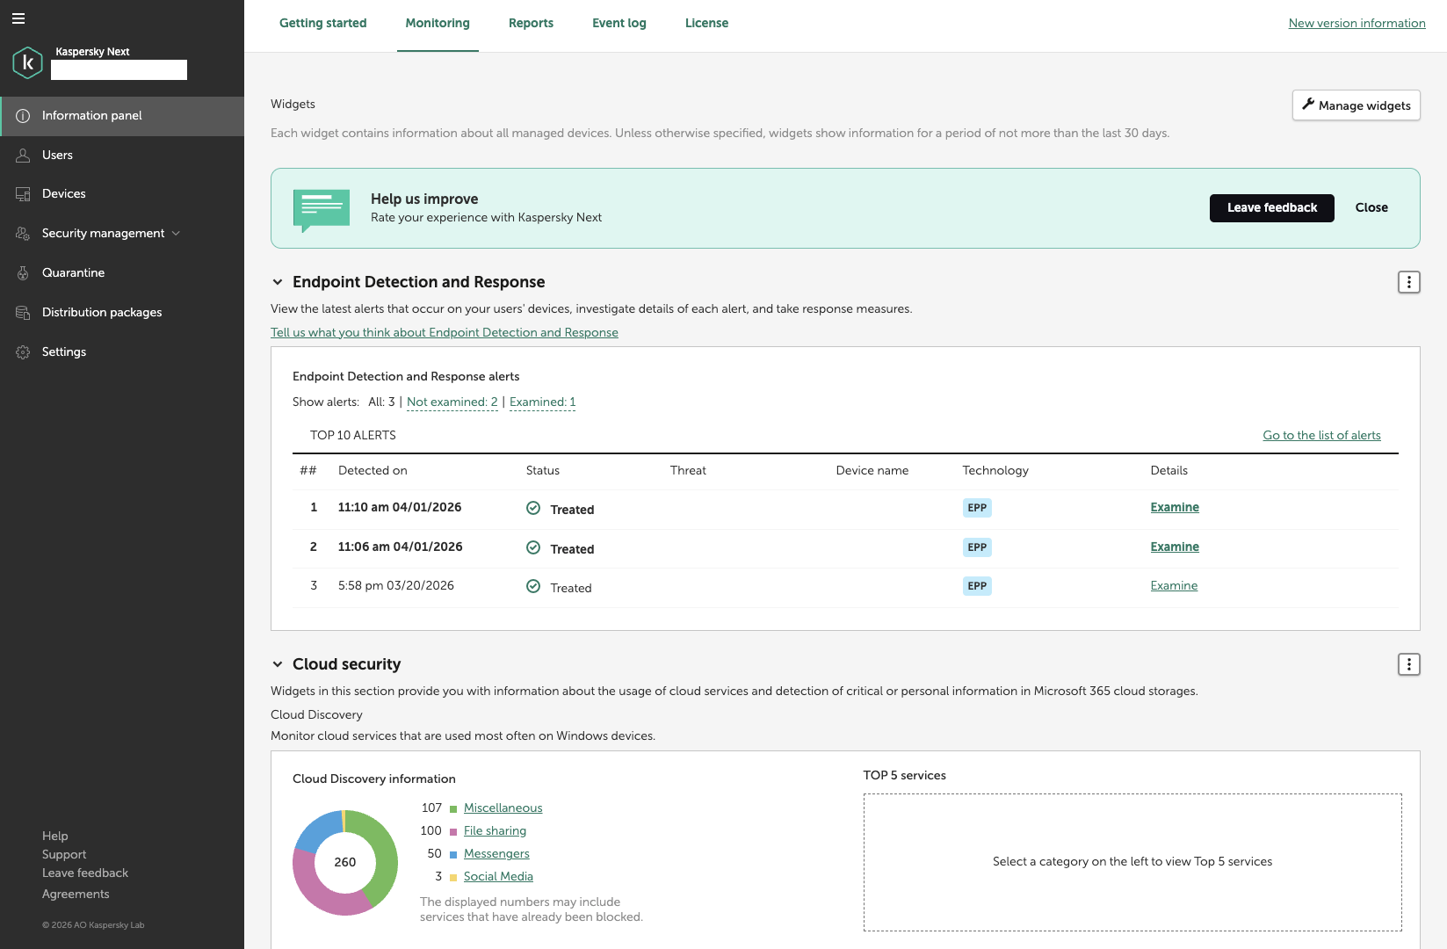
Task: Open the Social Media category link
Action: tap(498, 877)
